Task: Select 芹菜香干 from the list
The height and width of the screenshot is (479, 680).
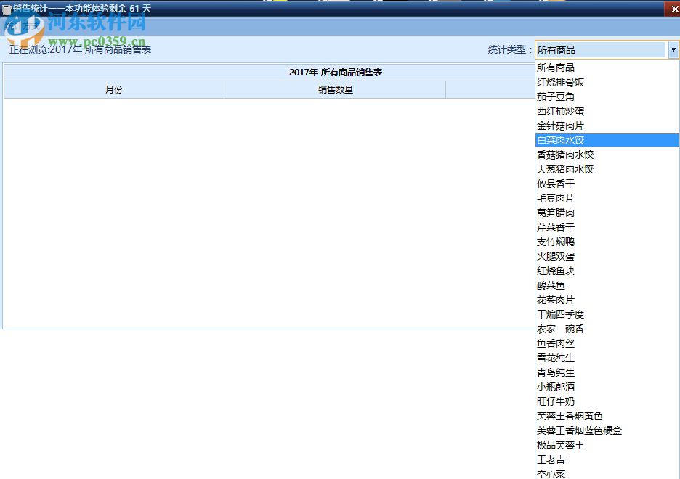Action: click(607, 227)
